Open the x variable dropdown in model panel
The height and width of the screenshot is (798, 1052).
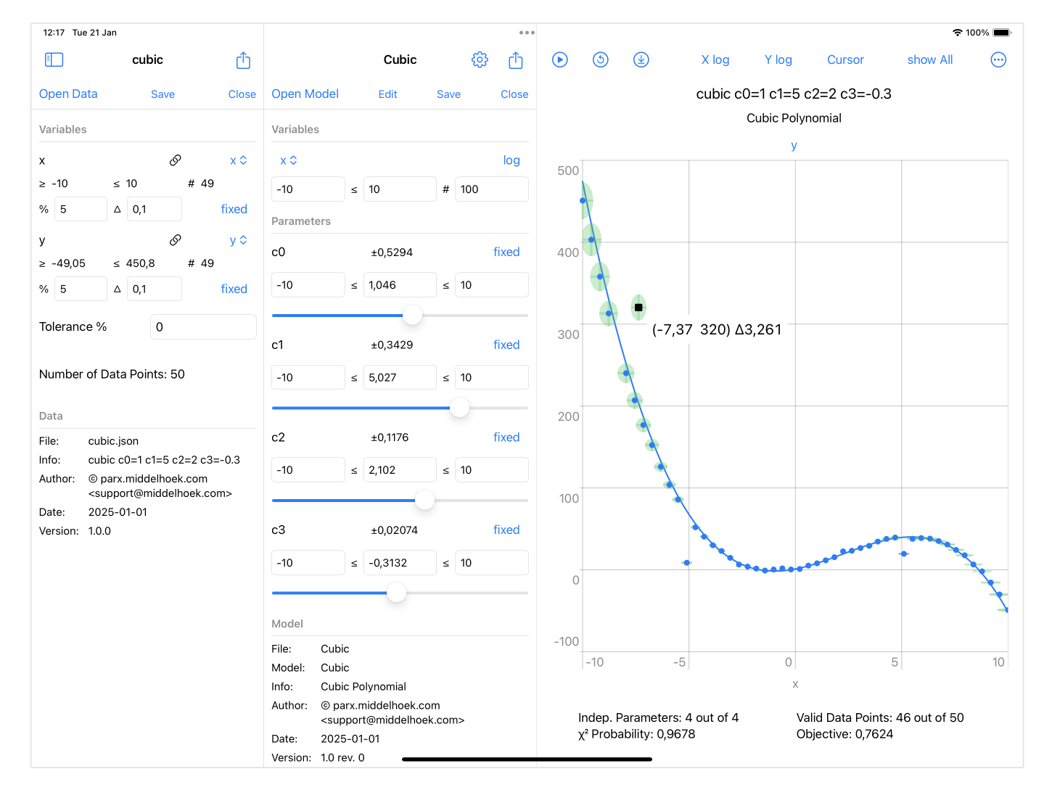[288, 160]
